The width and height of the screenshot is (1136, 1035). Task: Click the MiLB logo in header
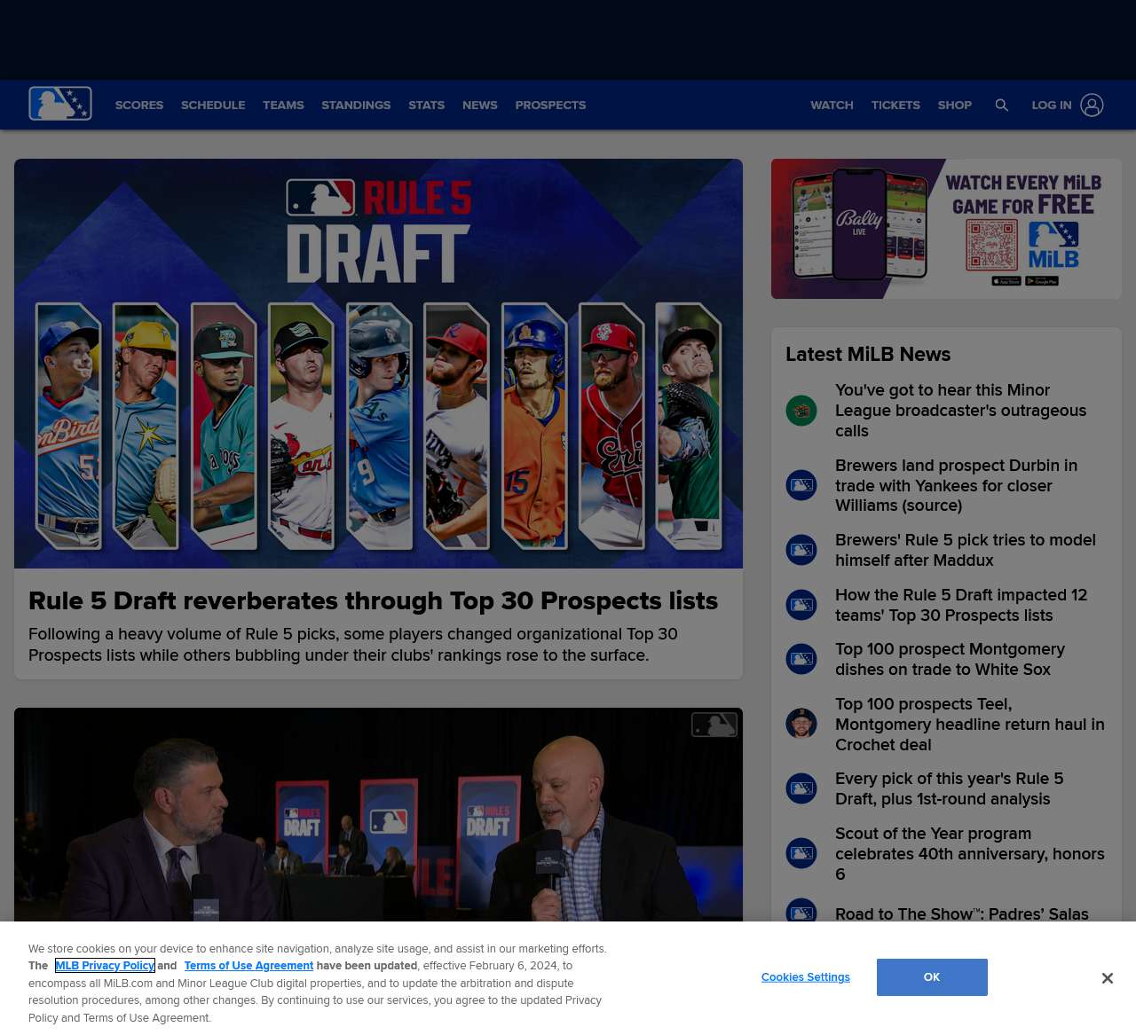pos(60,104)
